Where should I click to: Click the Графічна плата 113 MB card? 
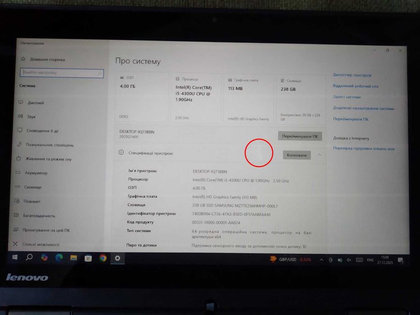click(248, 99)
